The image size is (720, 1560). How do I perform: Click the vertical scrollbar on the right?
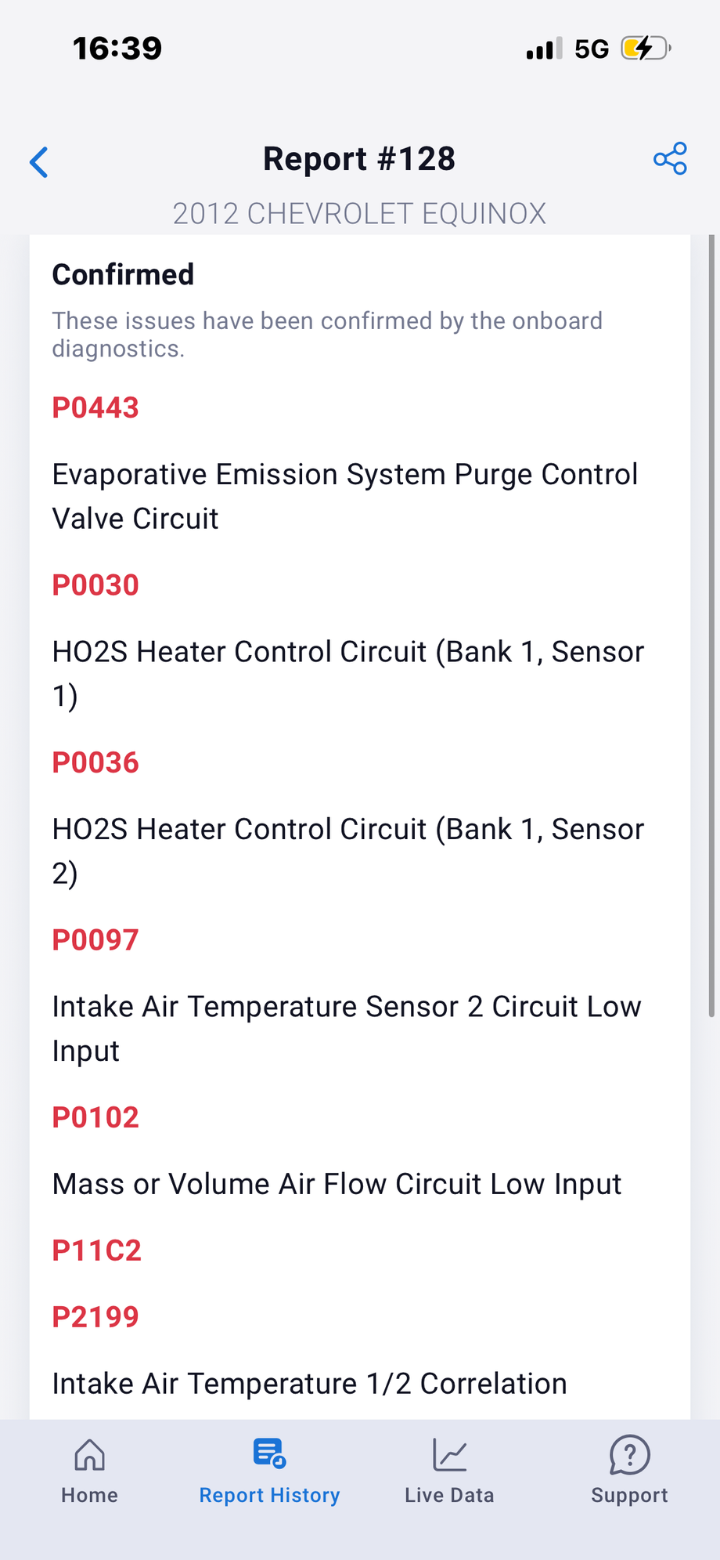click(711, 625)
